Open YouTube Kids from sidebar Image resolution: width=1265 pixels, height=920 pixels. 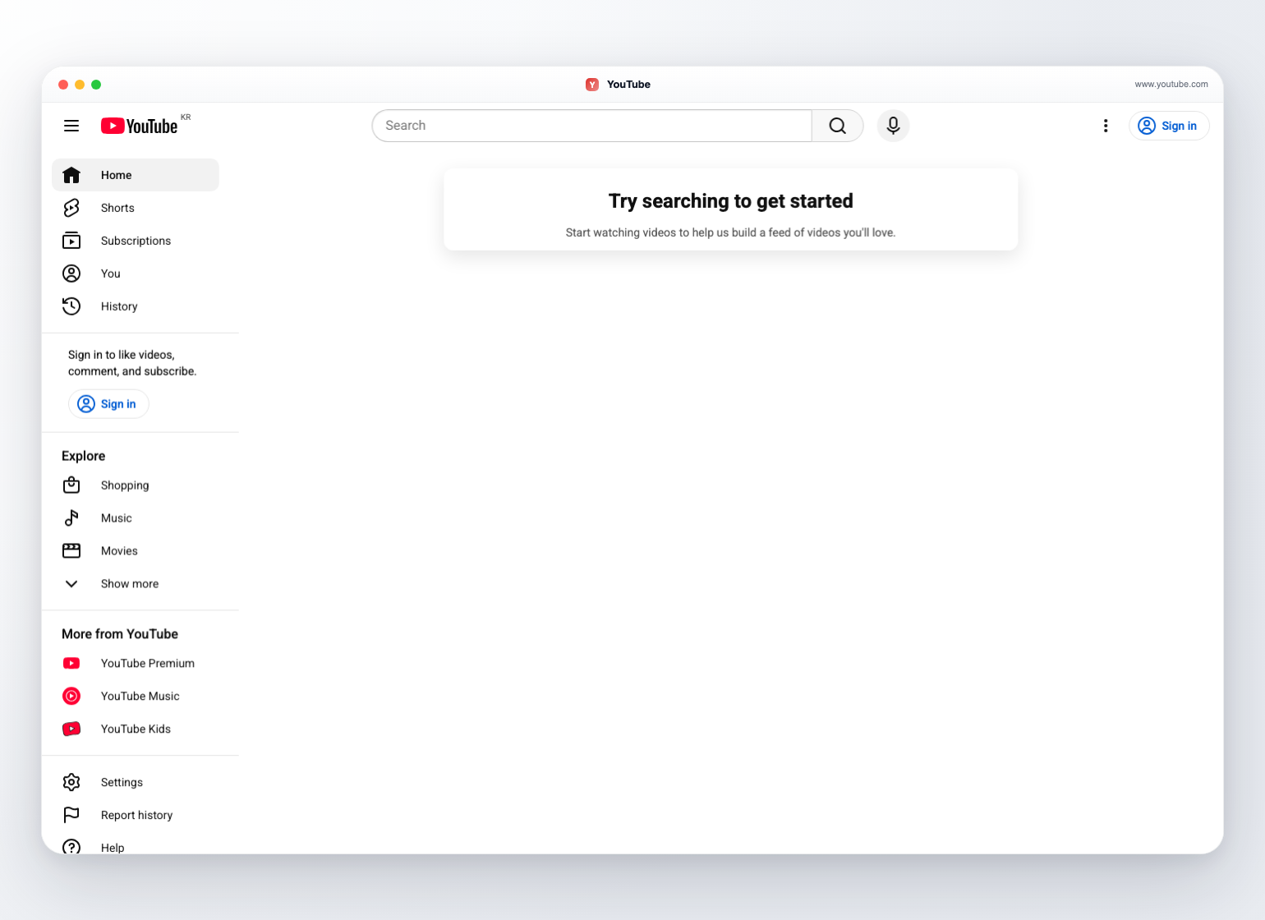click(x=136, y=729)
